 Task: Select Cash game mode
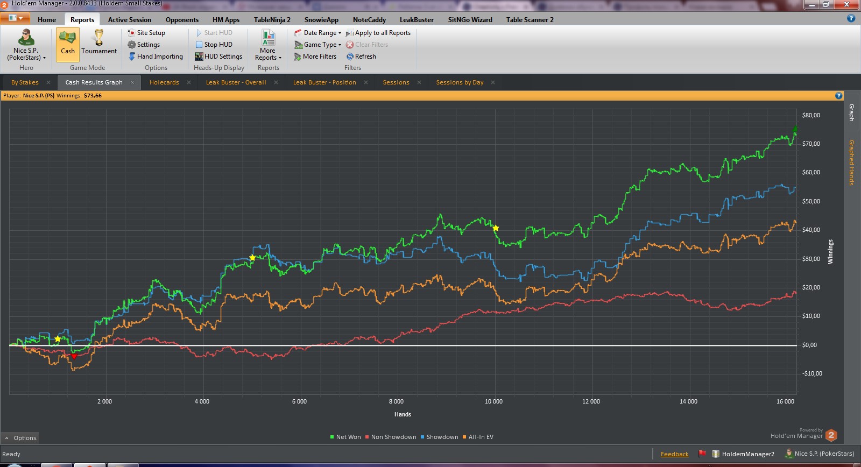[68, 45]
